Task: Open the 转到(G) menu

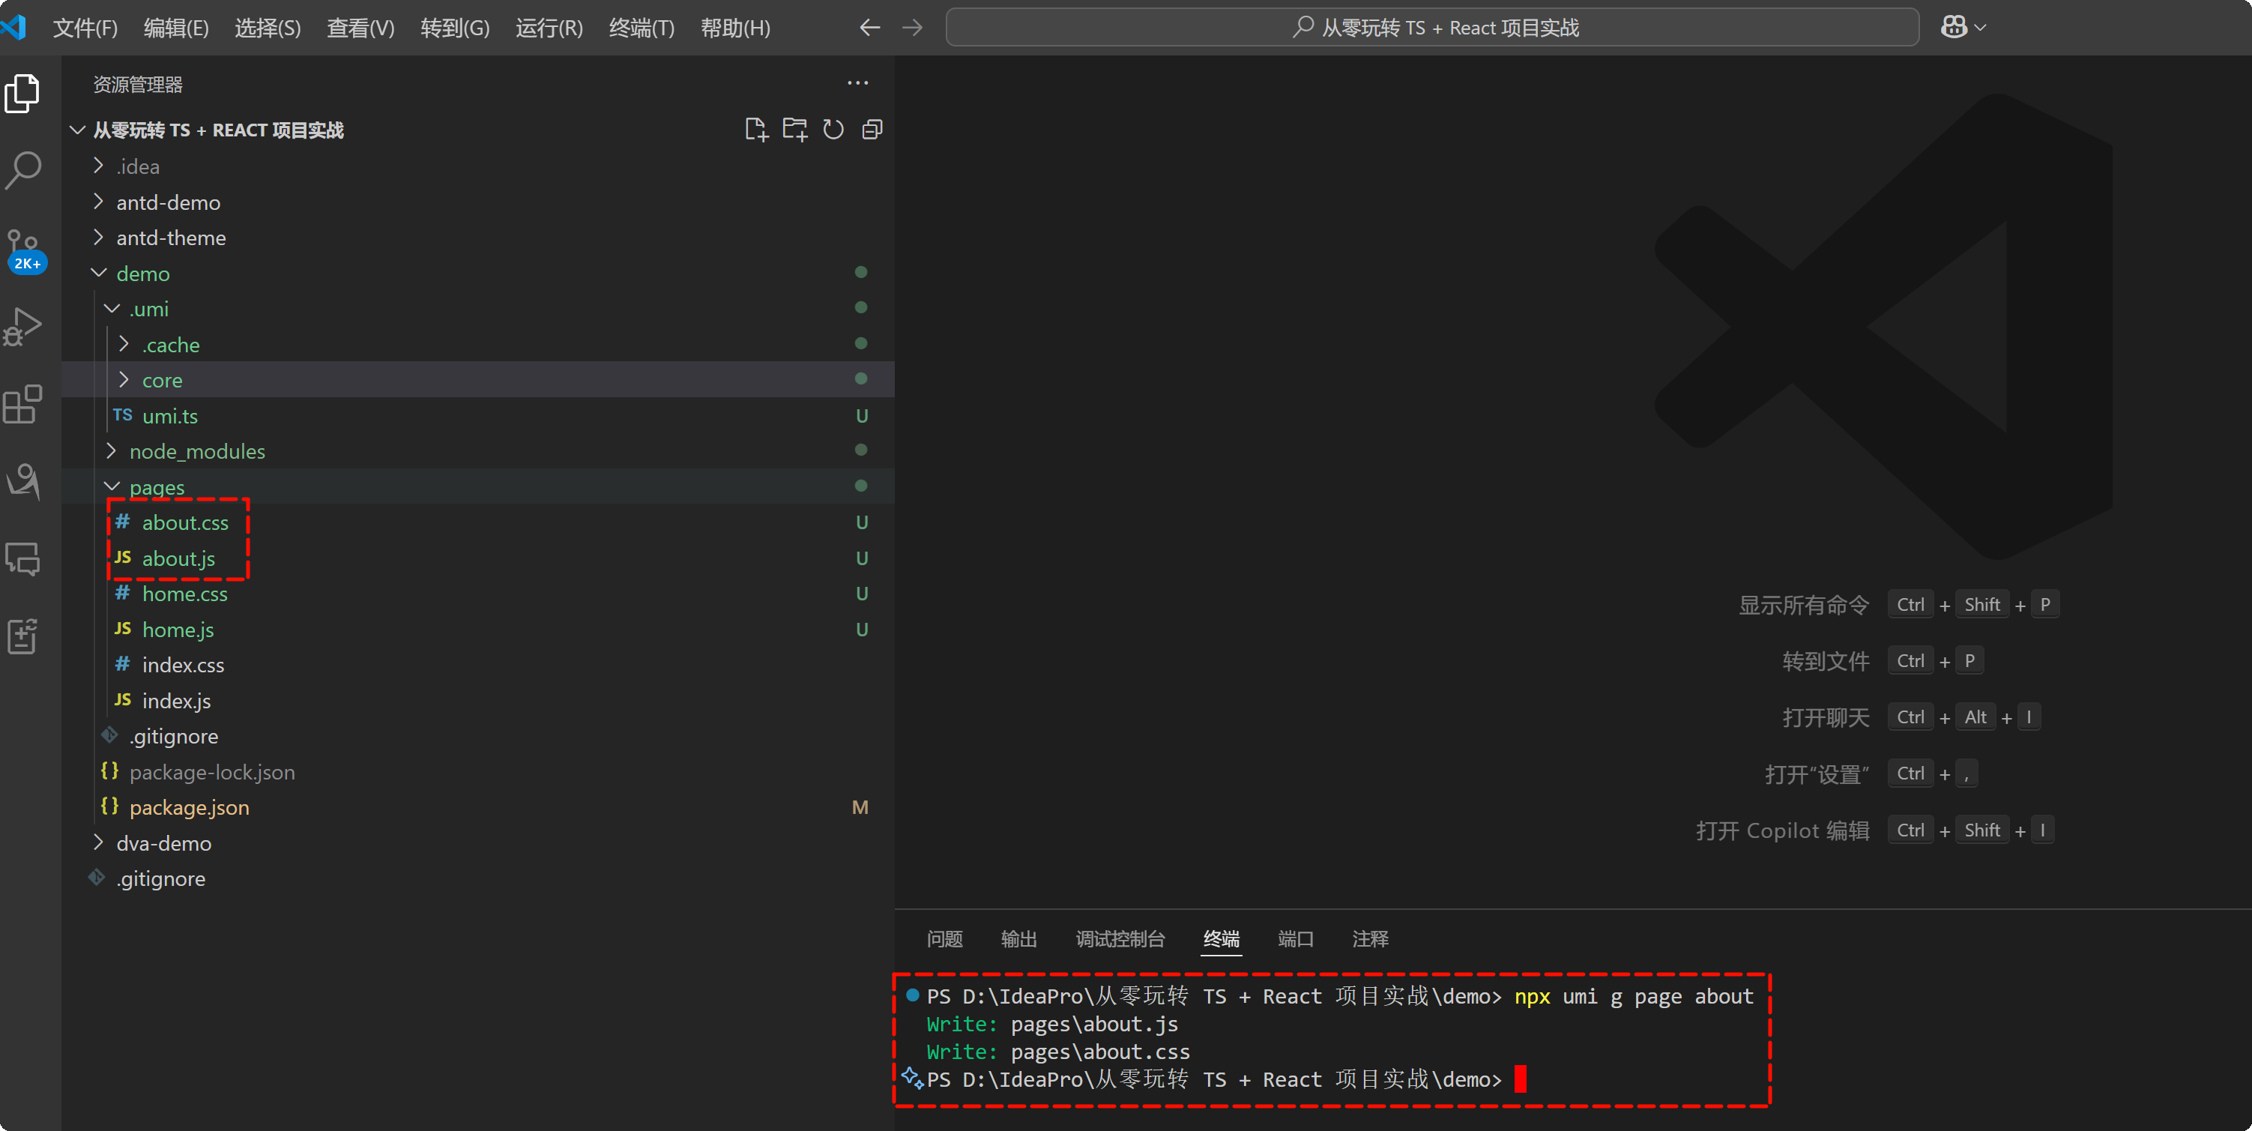Action: pos(455,28)
